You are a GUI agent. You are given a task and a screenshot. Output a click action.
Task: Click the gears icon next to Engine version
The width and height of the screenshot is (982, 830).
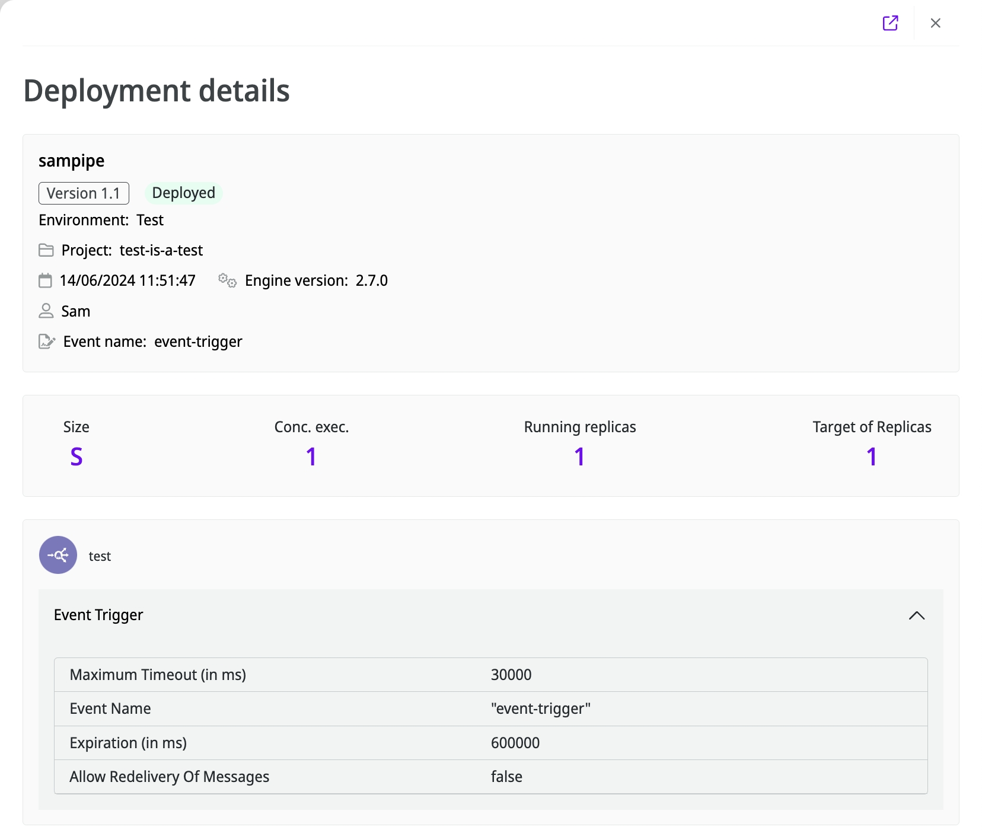pyautogui.click(x=227, y=280)
